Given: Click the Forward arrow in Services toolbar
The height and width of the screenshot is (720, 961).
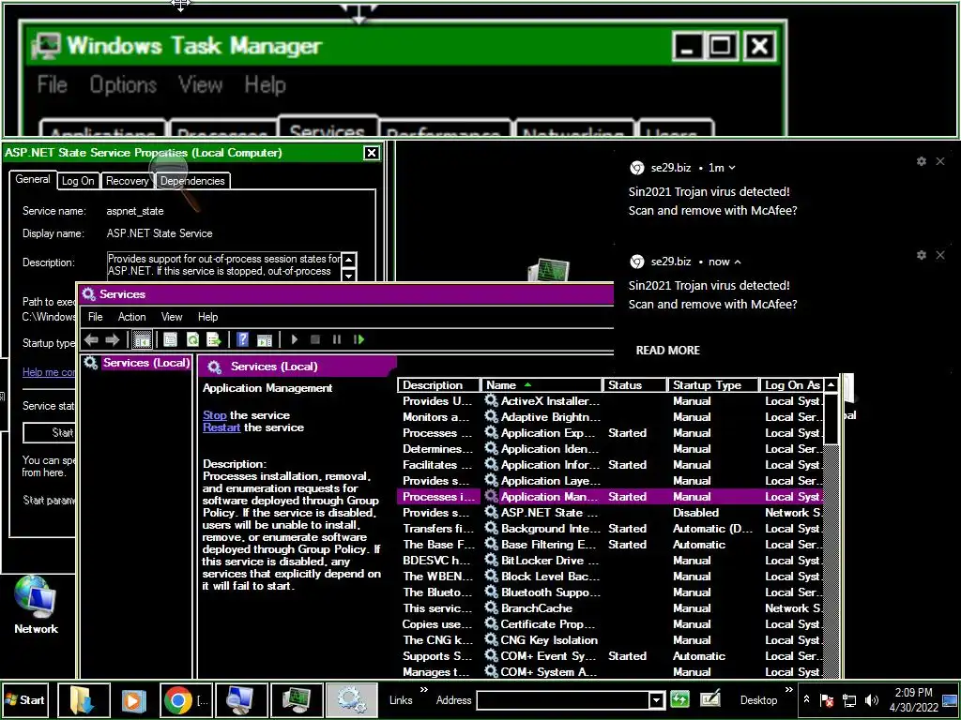Looking at the screenshot, I should coord(113,339).
